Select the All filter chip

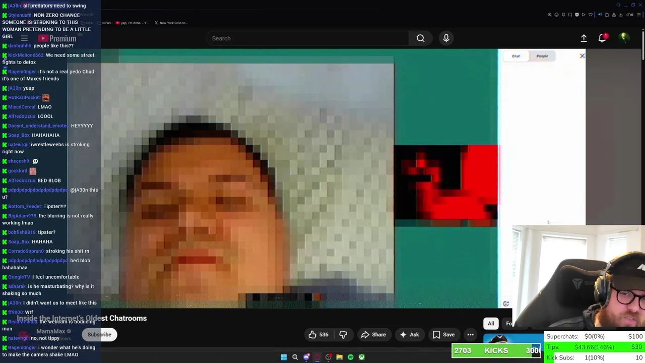click(x=491, y=324)
